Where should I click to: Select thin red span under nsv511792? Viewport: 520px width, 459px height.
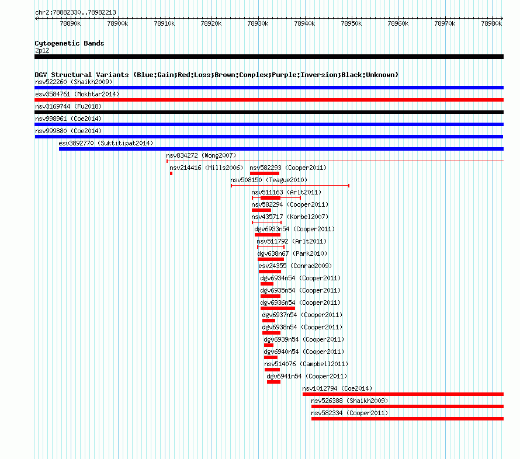[271, 247]
